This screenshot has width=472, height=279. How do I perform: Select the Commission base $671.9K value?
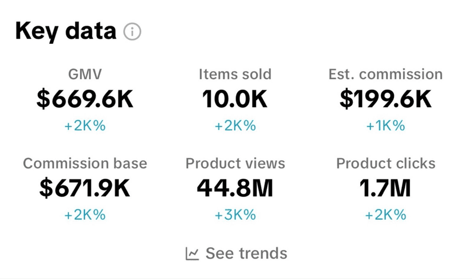point(85,188)
